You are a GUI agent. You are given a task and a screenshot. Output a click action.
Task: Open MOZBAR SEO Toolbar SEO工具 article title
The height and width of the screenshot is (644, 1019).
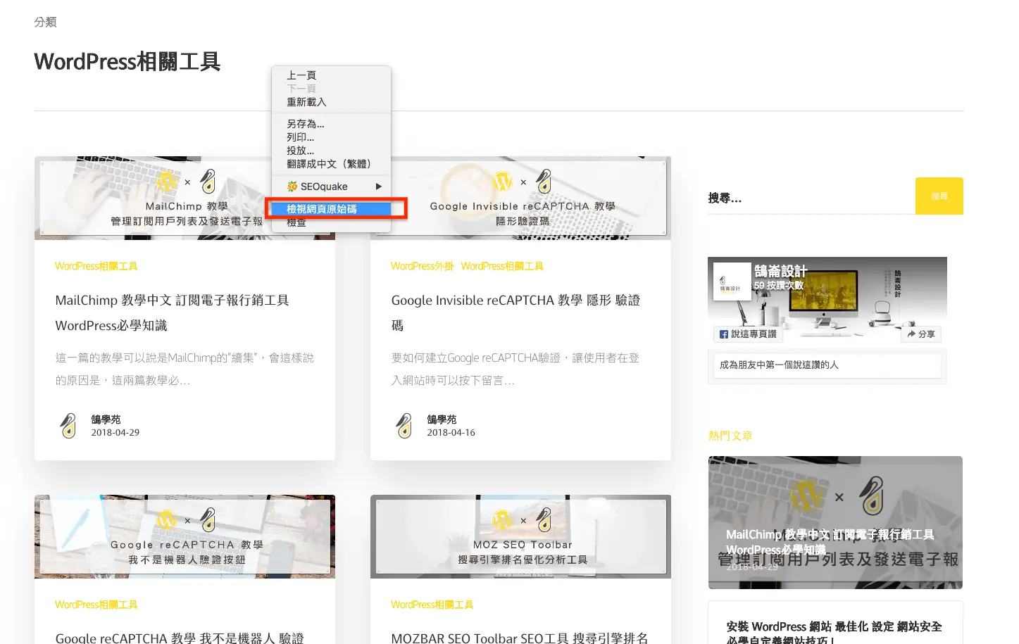click(x=520, y=638)
